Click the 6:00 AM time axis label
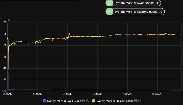The width and height of the screenshot is (183, 105). (x=97, y=94)
